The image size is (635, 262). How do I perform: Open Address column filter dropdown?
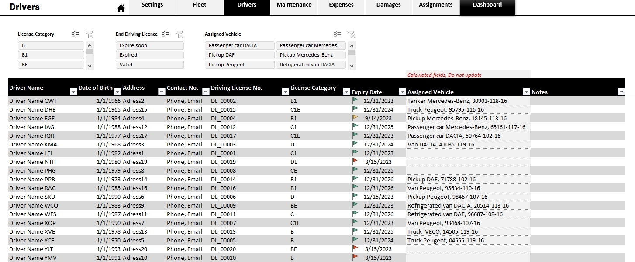point(162,92)
